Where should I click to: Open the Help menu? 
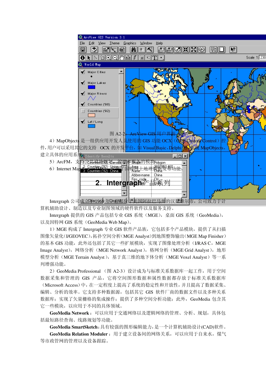coord(159,43)
